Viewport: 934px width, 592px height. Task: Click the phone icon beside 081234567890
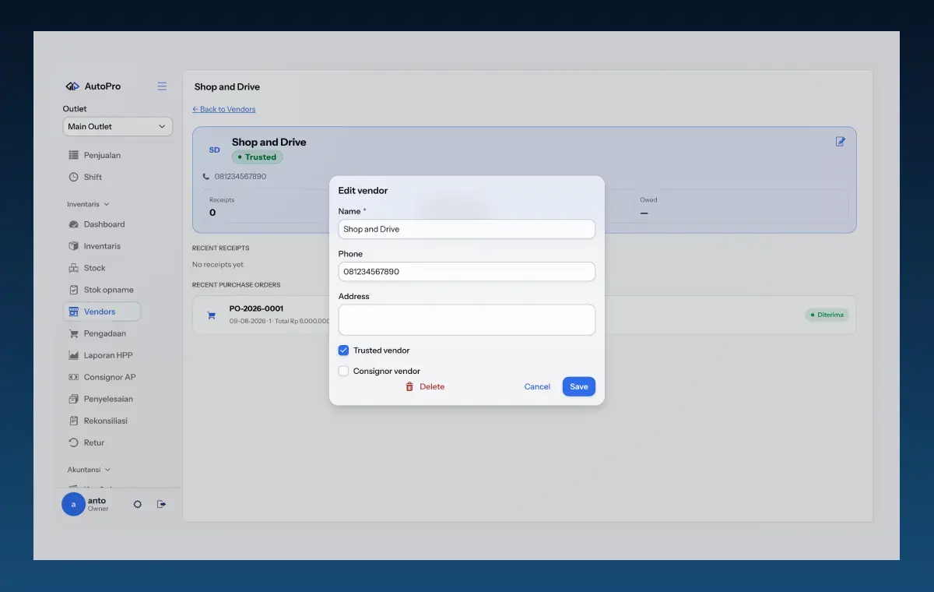[206, 177]
